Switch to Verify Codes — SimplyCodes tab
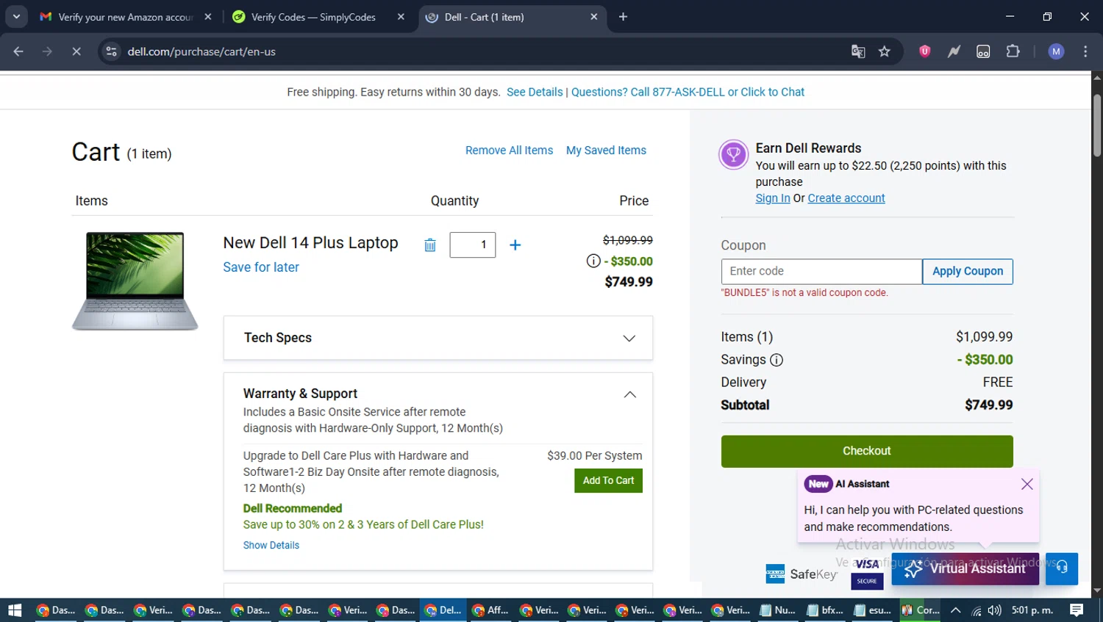1103x622 pixels. click(x=313, y=16)
